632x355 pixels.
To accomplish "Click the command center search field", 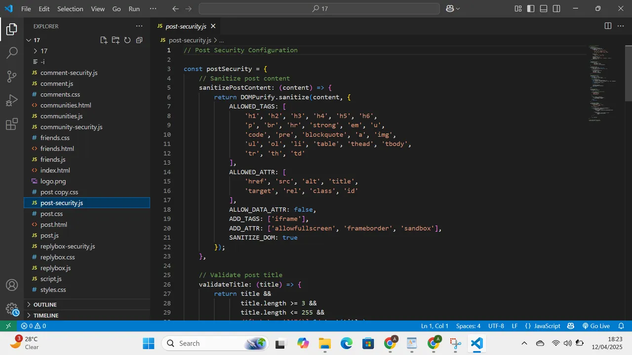I will [319, 9].
